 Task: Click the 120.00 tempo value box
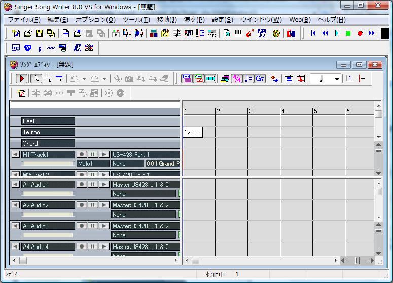(x=193, y=132)
